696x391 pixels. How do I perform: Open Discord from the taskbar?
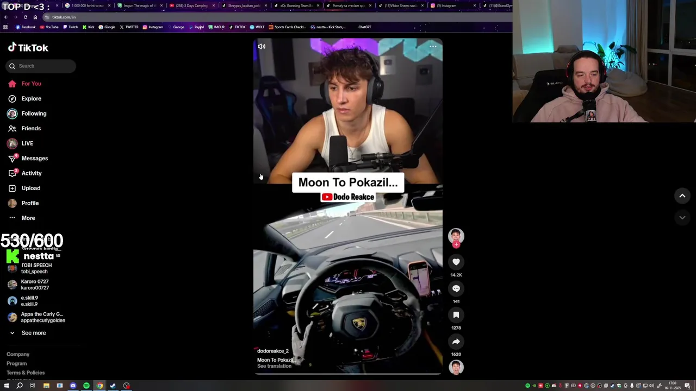(x=73, y=386)
